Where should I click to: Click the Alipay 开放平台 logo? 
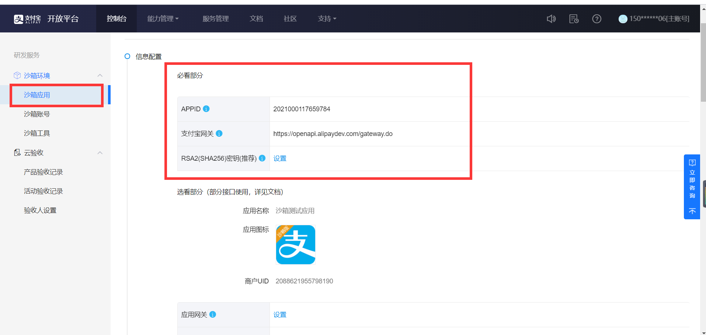pos(46,19)
